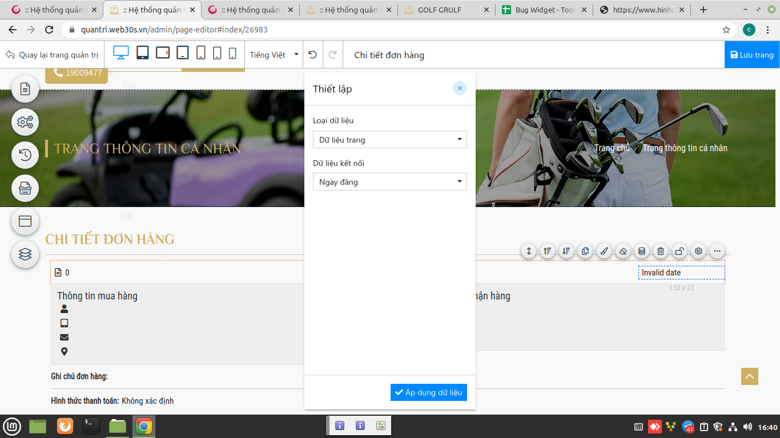Click the Lưu trang save button
This screenshot has width=780, height=438.
pyautogui.click(x=752, y=55)
